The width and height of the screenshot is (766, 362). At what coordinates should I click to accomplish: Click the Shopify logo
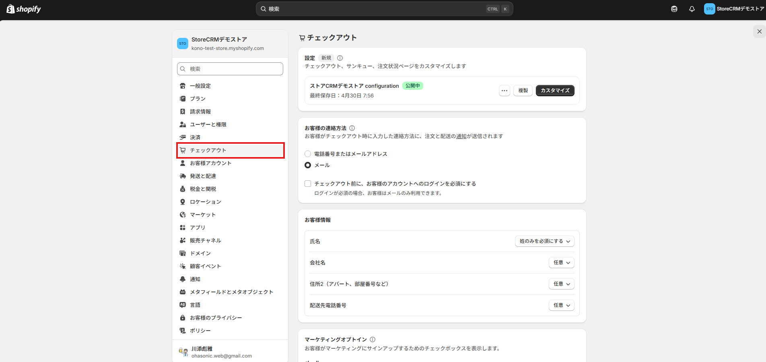coord(24,9)
